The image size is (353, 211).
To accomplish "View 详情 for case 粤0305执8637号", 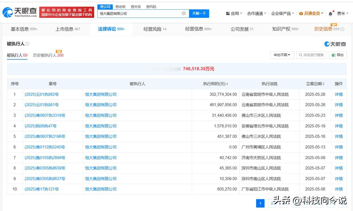I will (339, 179).
